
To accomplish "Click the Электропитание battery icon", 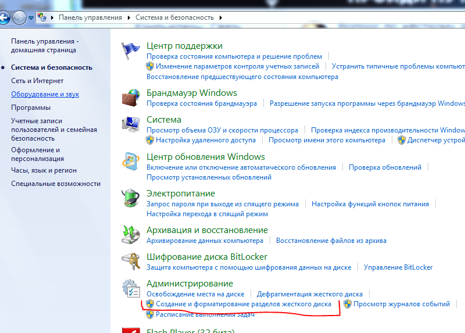I will [131, 199].
